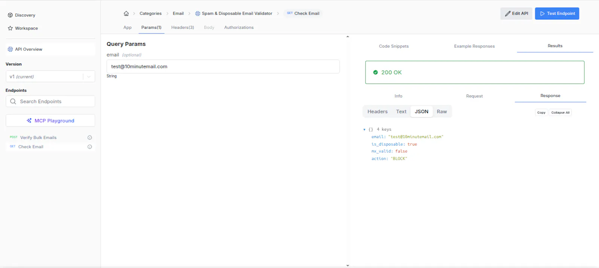Click the Workspace star icon

click(x=10, y=28)
